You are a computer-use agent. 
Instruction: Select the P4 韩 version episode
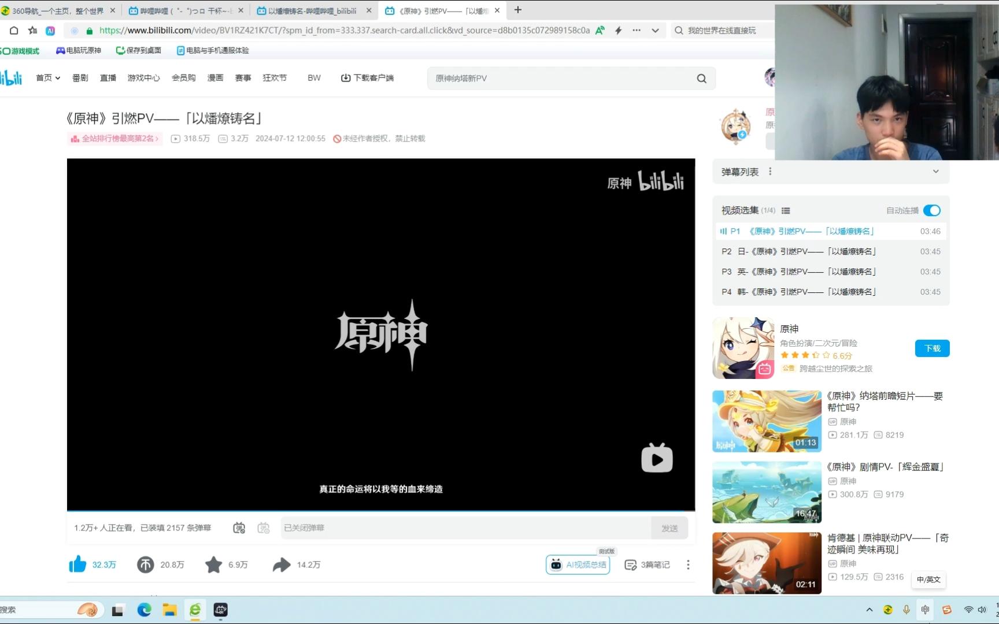(x=831, y=292)
